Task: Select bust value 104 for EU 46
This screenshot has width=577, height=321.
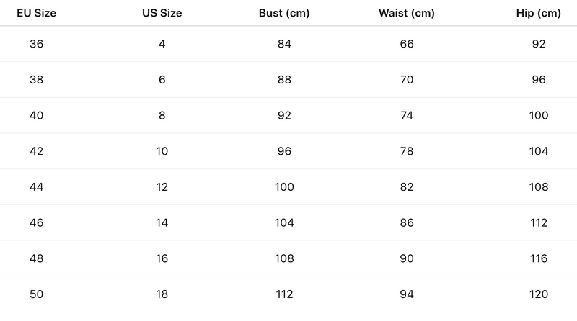Action: (284, 222)
